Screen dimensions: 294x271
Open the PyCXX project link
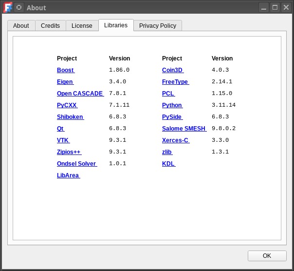[x=67, y=105]
